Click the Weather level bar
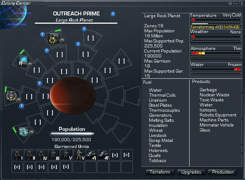The width and height of the screenshot is (245, 180). pos(216,37)
